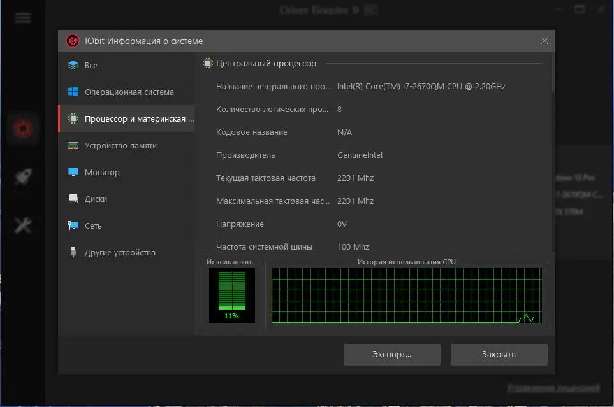Open 'Диски' section
Viewport: 614px width, 407px height.
click(126, 199)
